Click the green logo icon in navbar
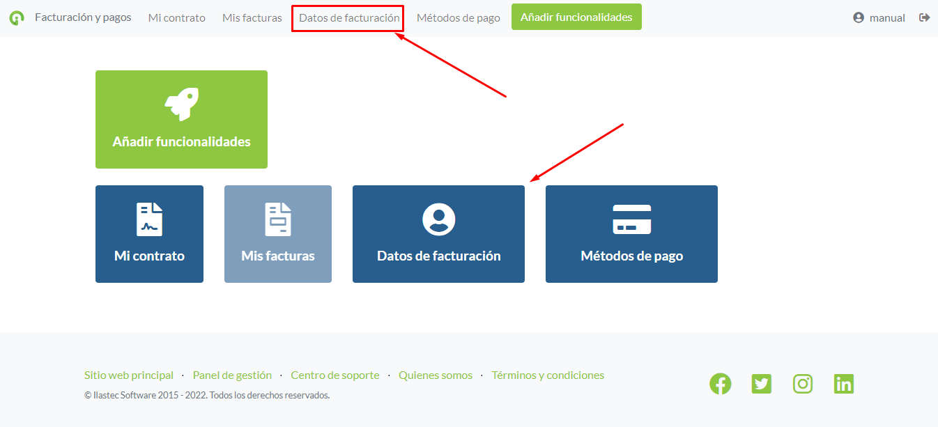This screenshot has width=938, height=427. pos(17,18)
